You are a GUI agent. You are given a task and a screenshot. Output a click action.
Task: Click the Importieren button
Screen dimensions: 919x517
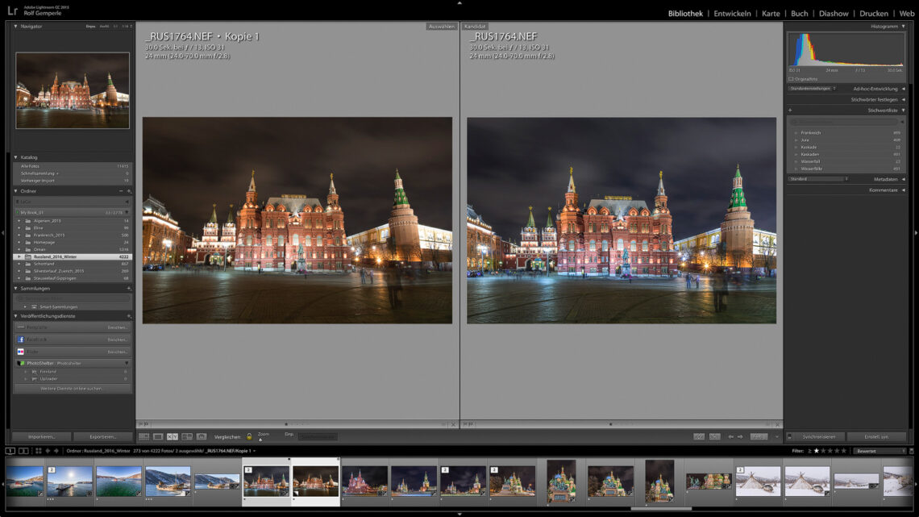[x=42, y=436]
